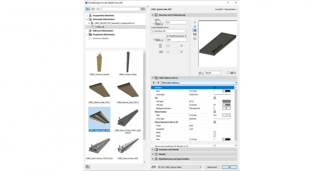Click the help question mark icon

228,2
